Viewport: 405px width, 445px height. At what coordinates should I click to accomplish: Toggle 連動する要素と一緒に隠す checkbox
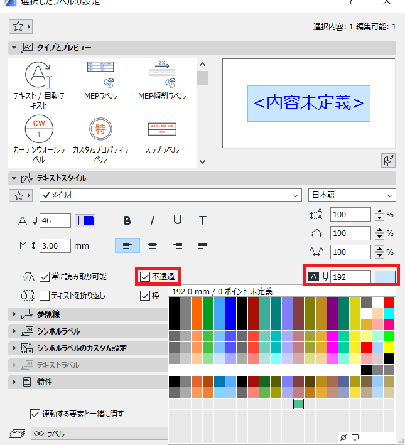(35, 414)
